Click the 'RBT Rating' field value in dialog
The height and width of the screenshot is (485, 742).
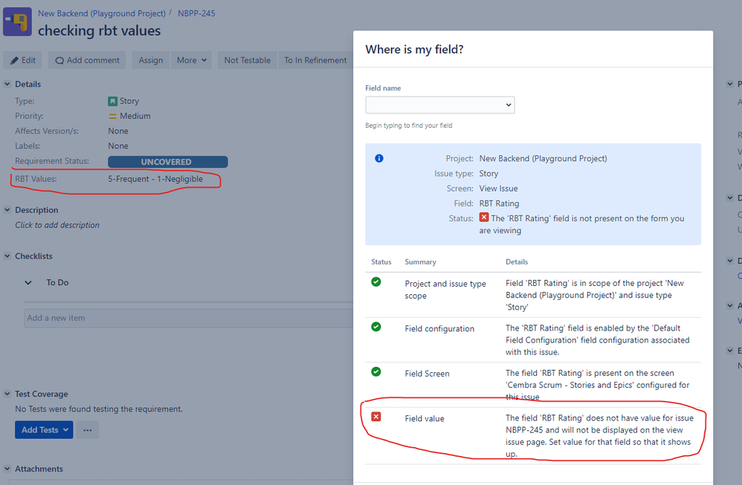coord(499,204)
